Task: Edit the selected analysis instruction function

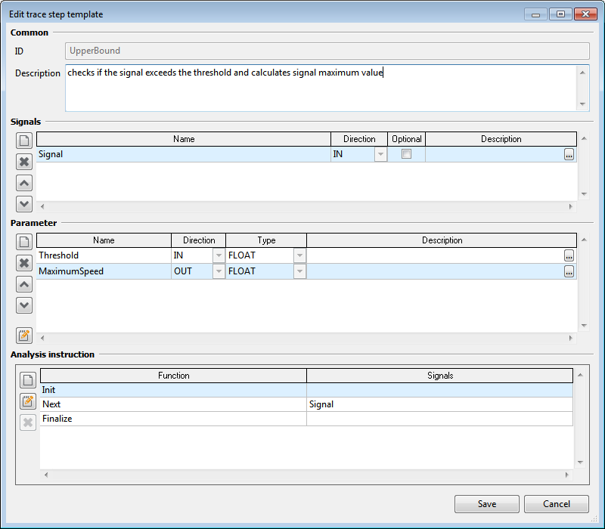Action: coord(28,401)
